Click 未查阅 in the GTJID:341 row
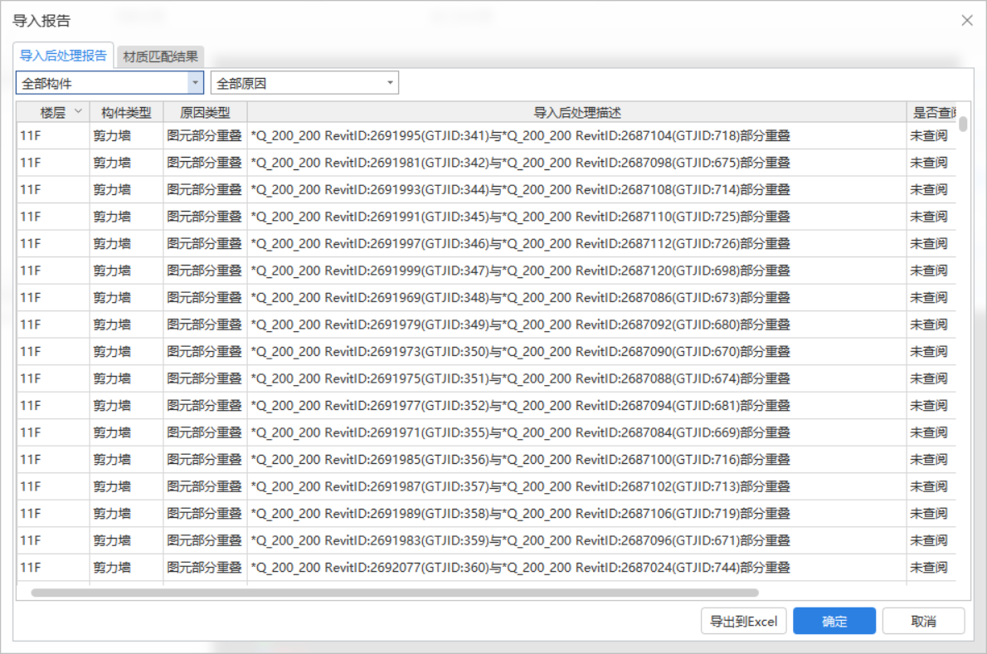Viewport: 987px width, 654px height. [928, 135]
